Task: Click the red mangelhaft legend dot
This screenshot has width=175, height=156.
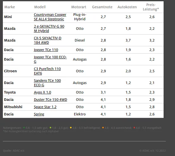Action: pos(134,127)
